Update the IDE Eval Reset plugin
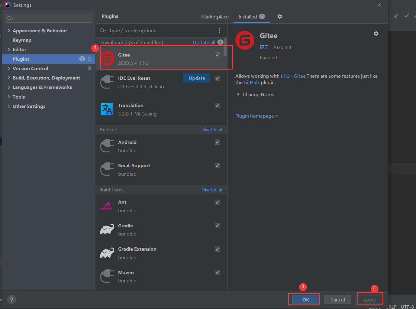This screenshot has height=309, width=416. point(197,78)
